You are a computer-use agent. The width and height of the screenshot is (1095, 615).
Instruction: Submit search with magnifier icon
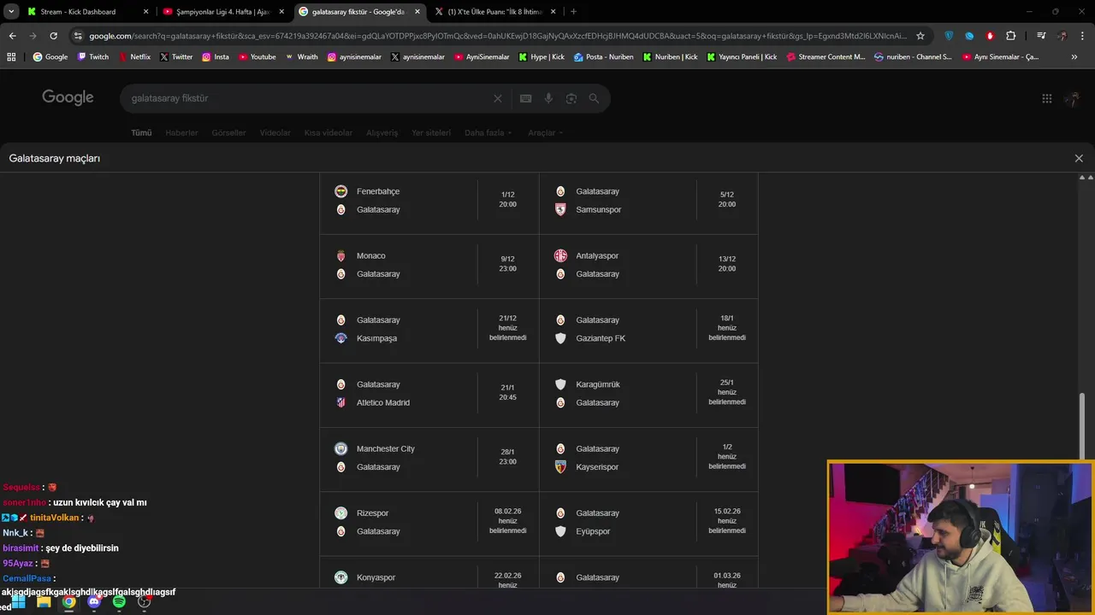point(594,98)
